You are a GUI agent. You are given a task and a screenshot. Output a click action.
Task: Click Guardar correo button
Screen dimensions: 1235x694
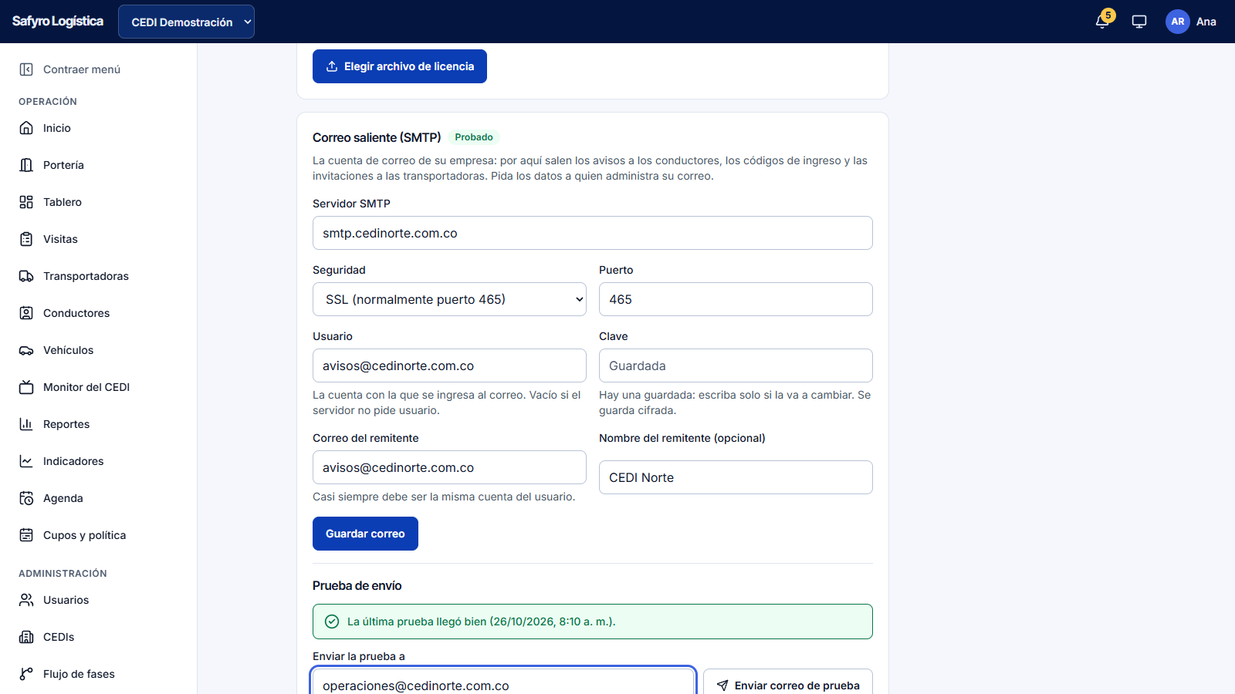tap(365, 534)
